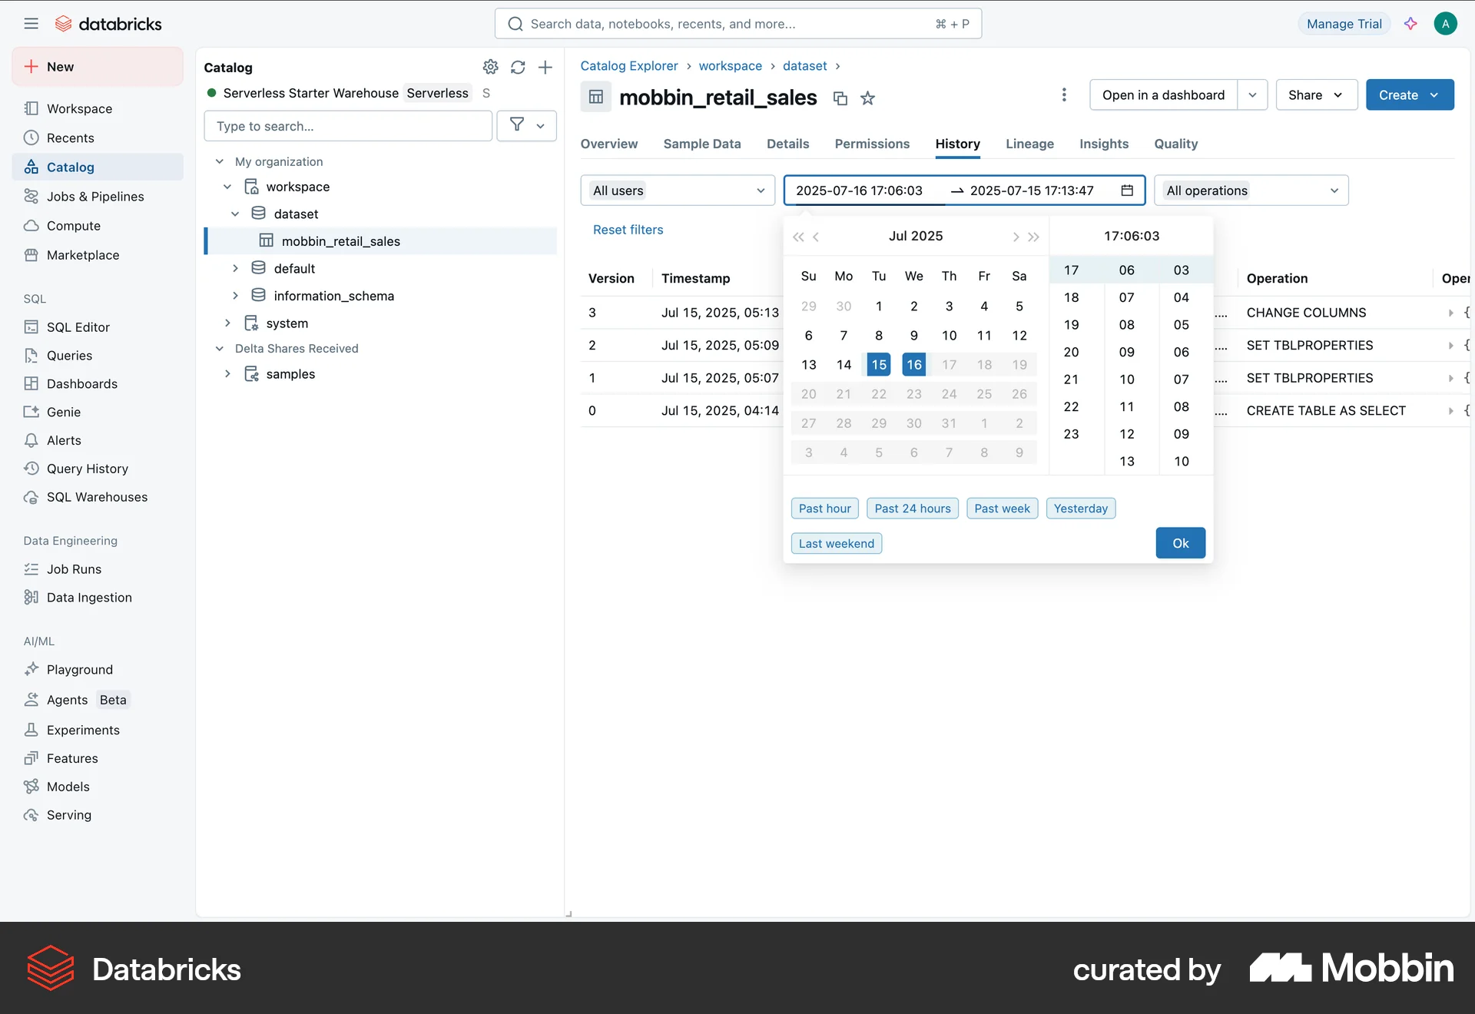Open the kebab menu next to the table title
Image resolution: width=1475 pixels, height=1014 pixels.
(1063, 94)
